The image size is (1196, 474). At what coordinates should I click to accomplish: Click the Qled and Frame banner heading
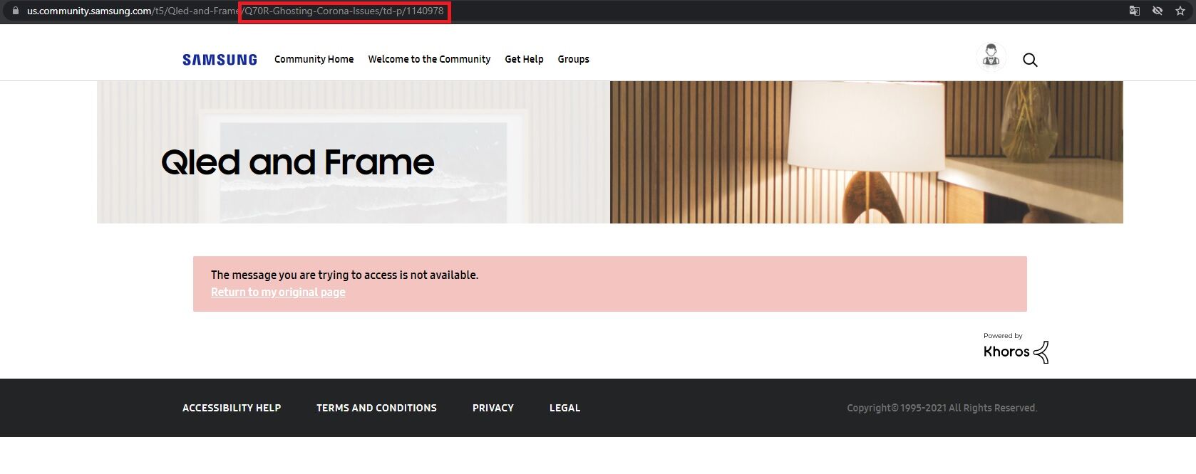point(297,162)
